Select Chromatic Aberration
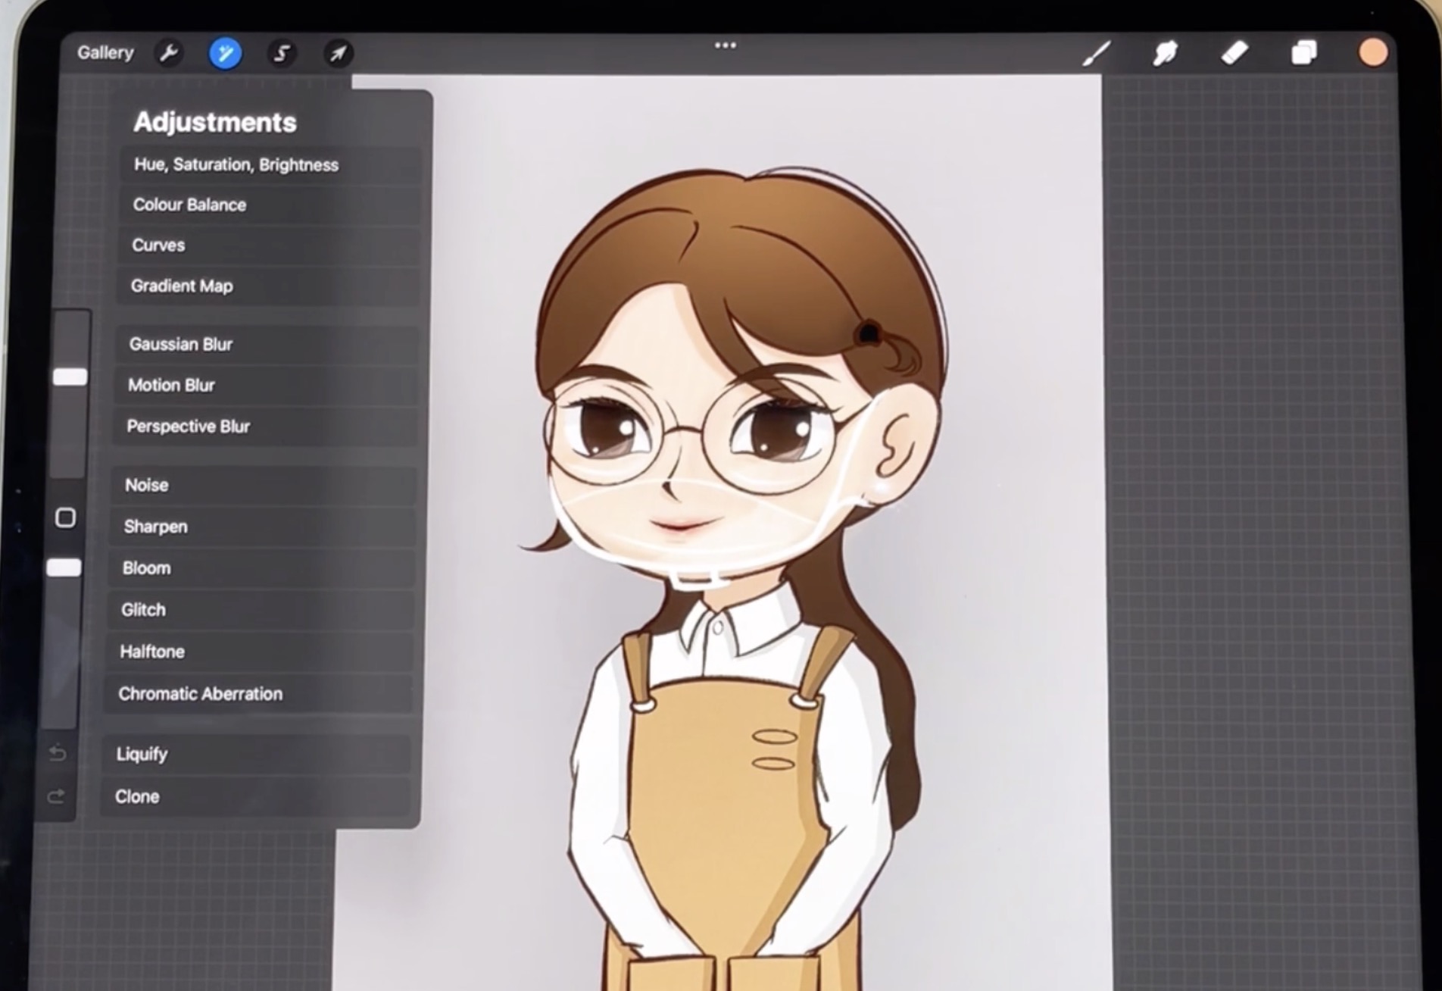The width and height of the screenshot is (1442, 991). point(257,694)
